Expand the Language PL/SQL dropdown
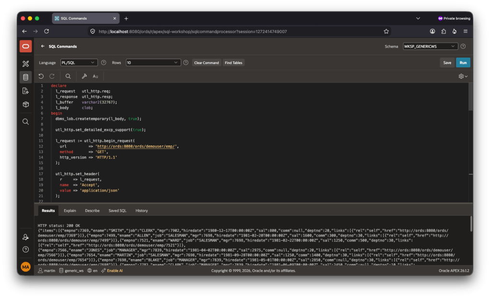The width and height of the screenshot is (490, 298). pos(79,62)
